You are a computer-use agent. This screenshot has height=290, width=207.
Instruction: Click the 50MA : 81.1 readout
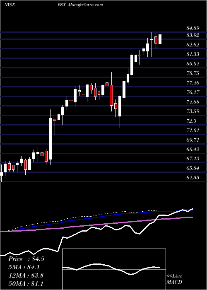point(26,283)
